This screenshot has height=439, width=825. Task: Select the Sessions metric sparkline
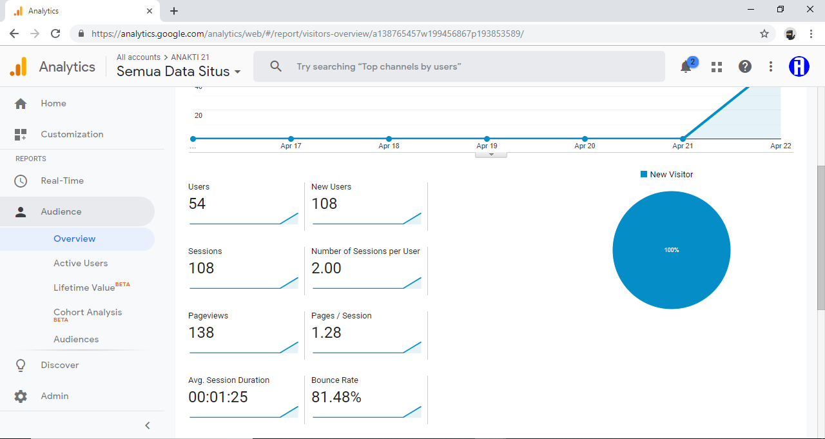[x=244, y=283]
